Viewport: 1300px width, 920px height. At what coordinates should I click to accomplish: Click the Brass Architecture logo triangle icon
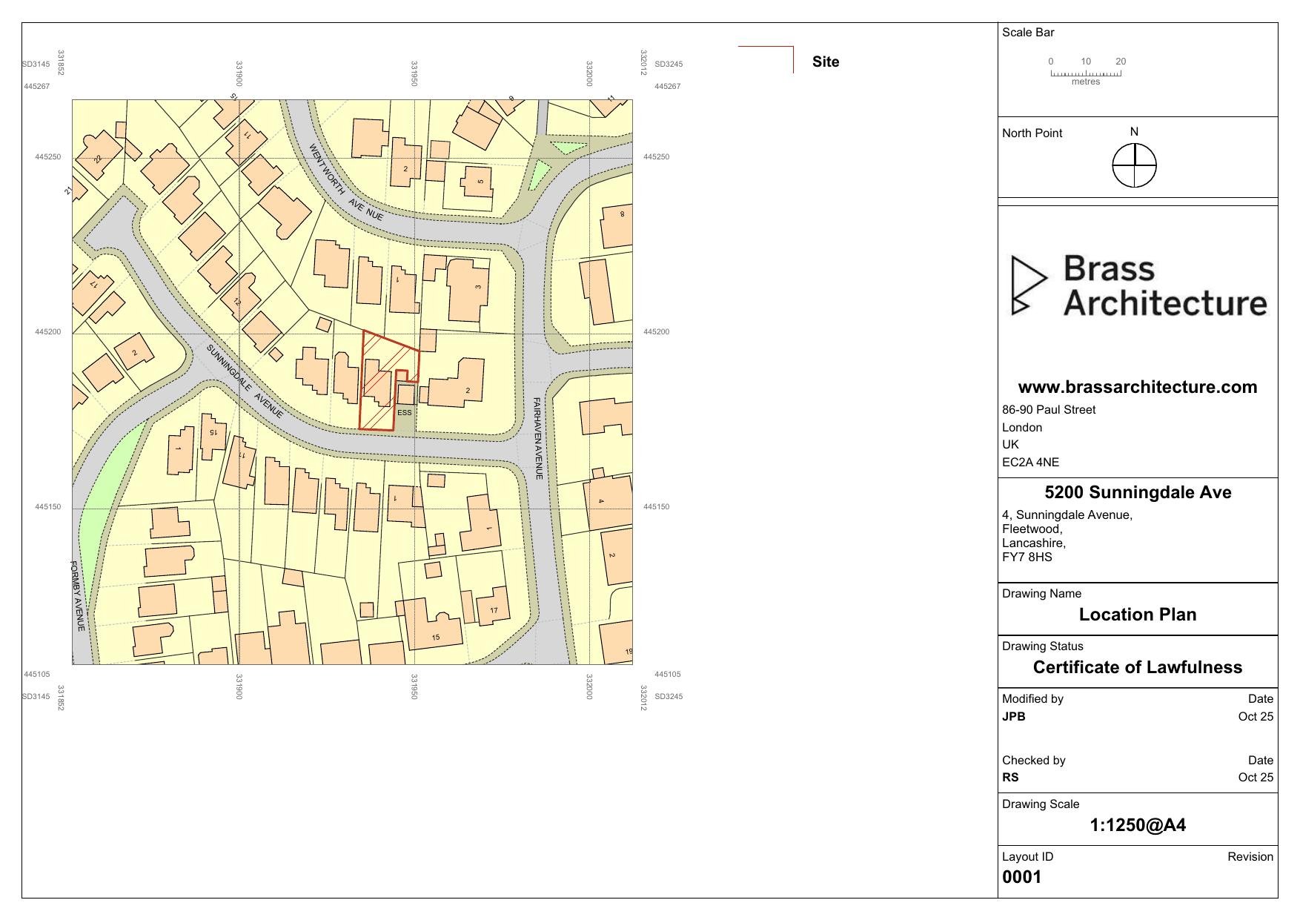click(1030, 286)
